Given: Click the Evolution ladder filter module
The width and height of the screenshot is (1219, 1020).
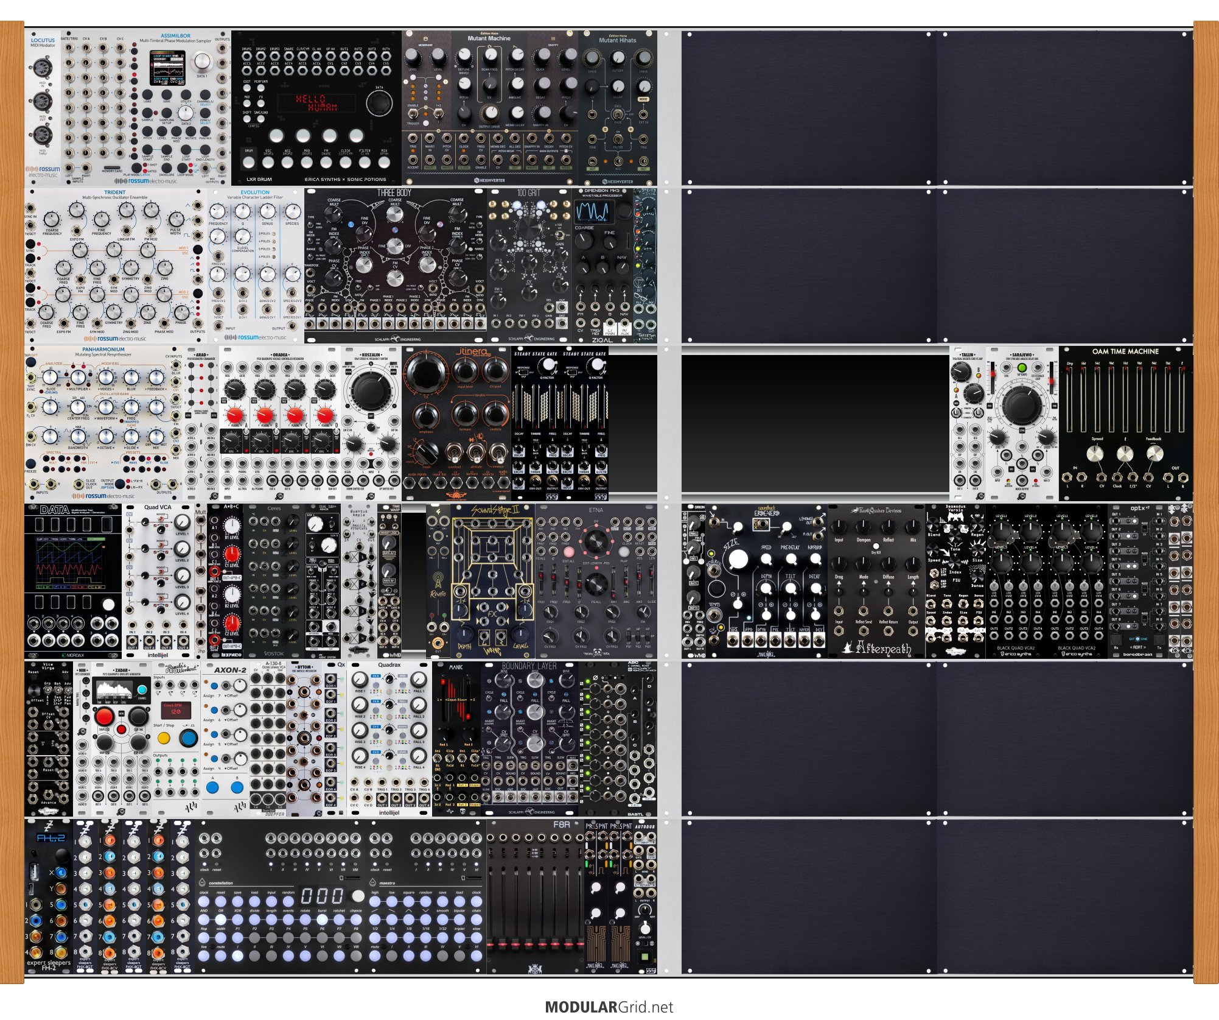Looking at the screenshot, I should 256,266.
